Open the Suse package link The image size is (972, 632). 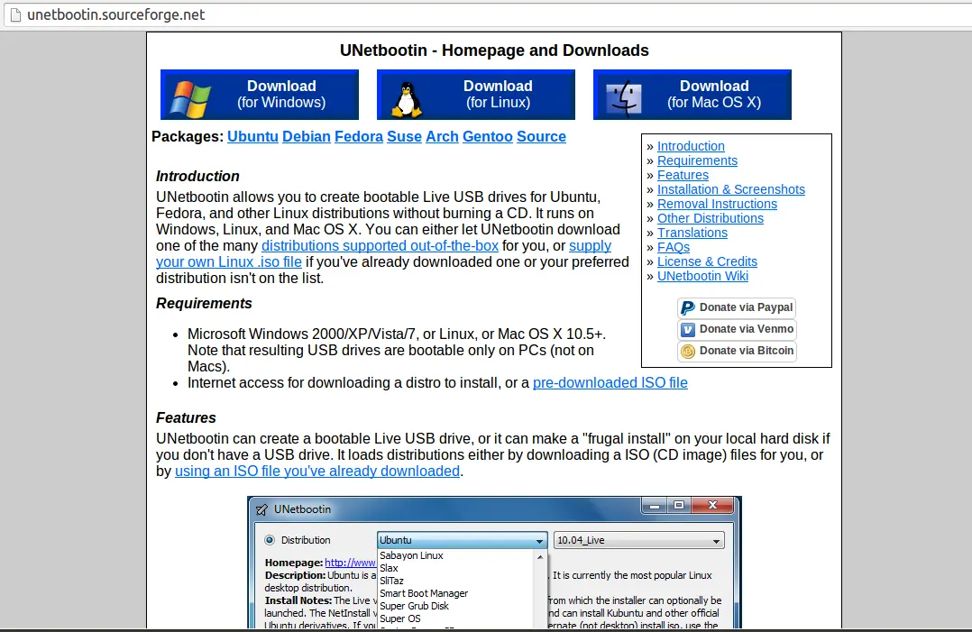pyautogui.click(x=404, y=136)
